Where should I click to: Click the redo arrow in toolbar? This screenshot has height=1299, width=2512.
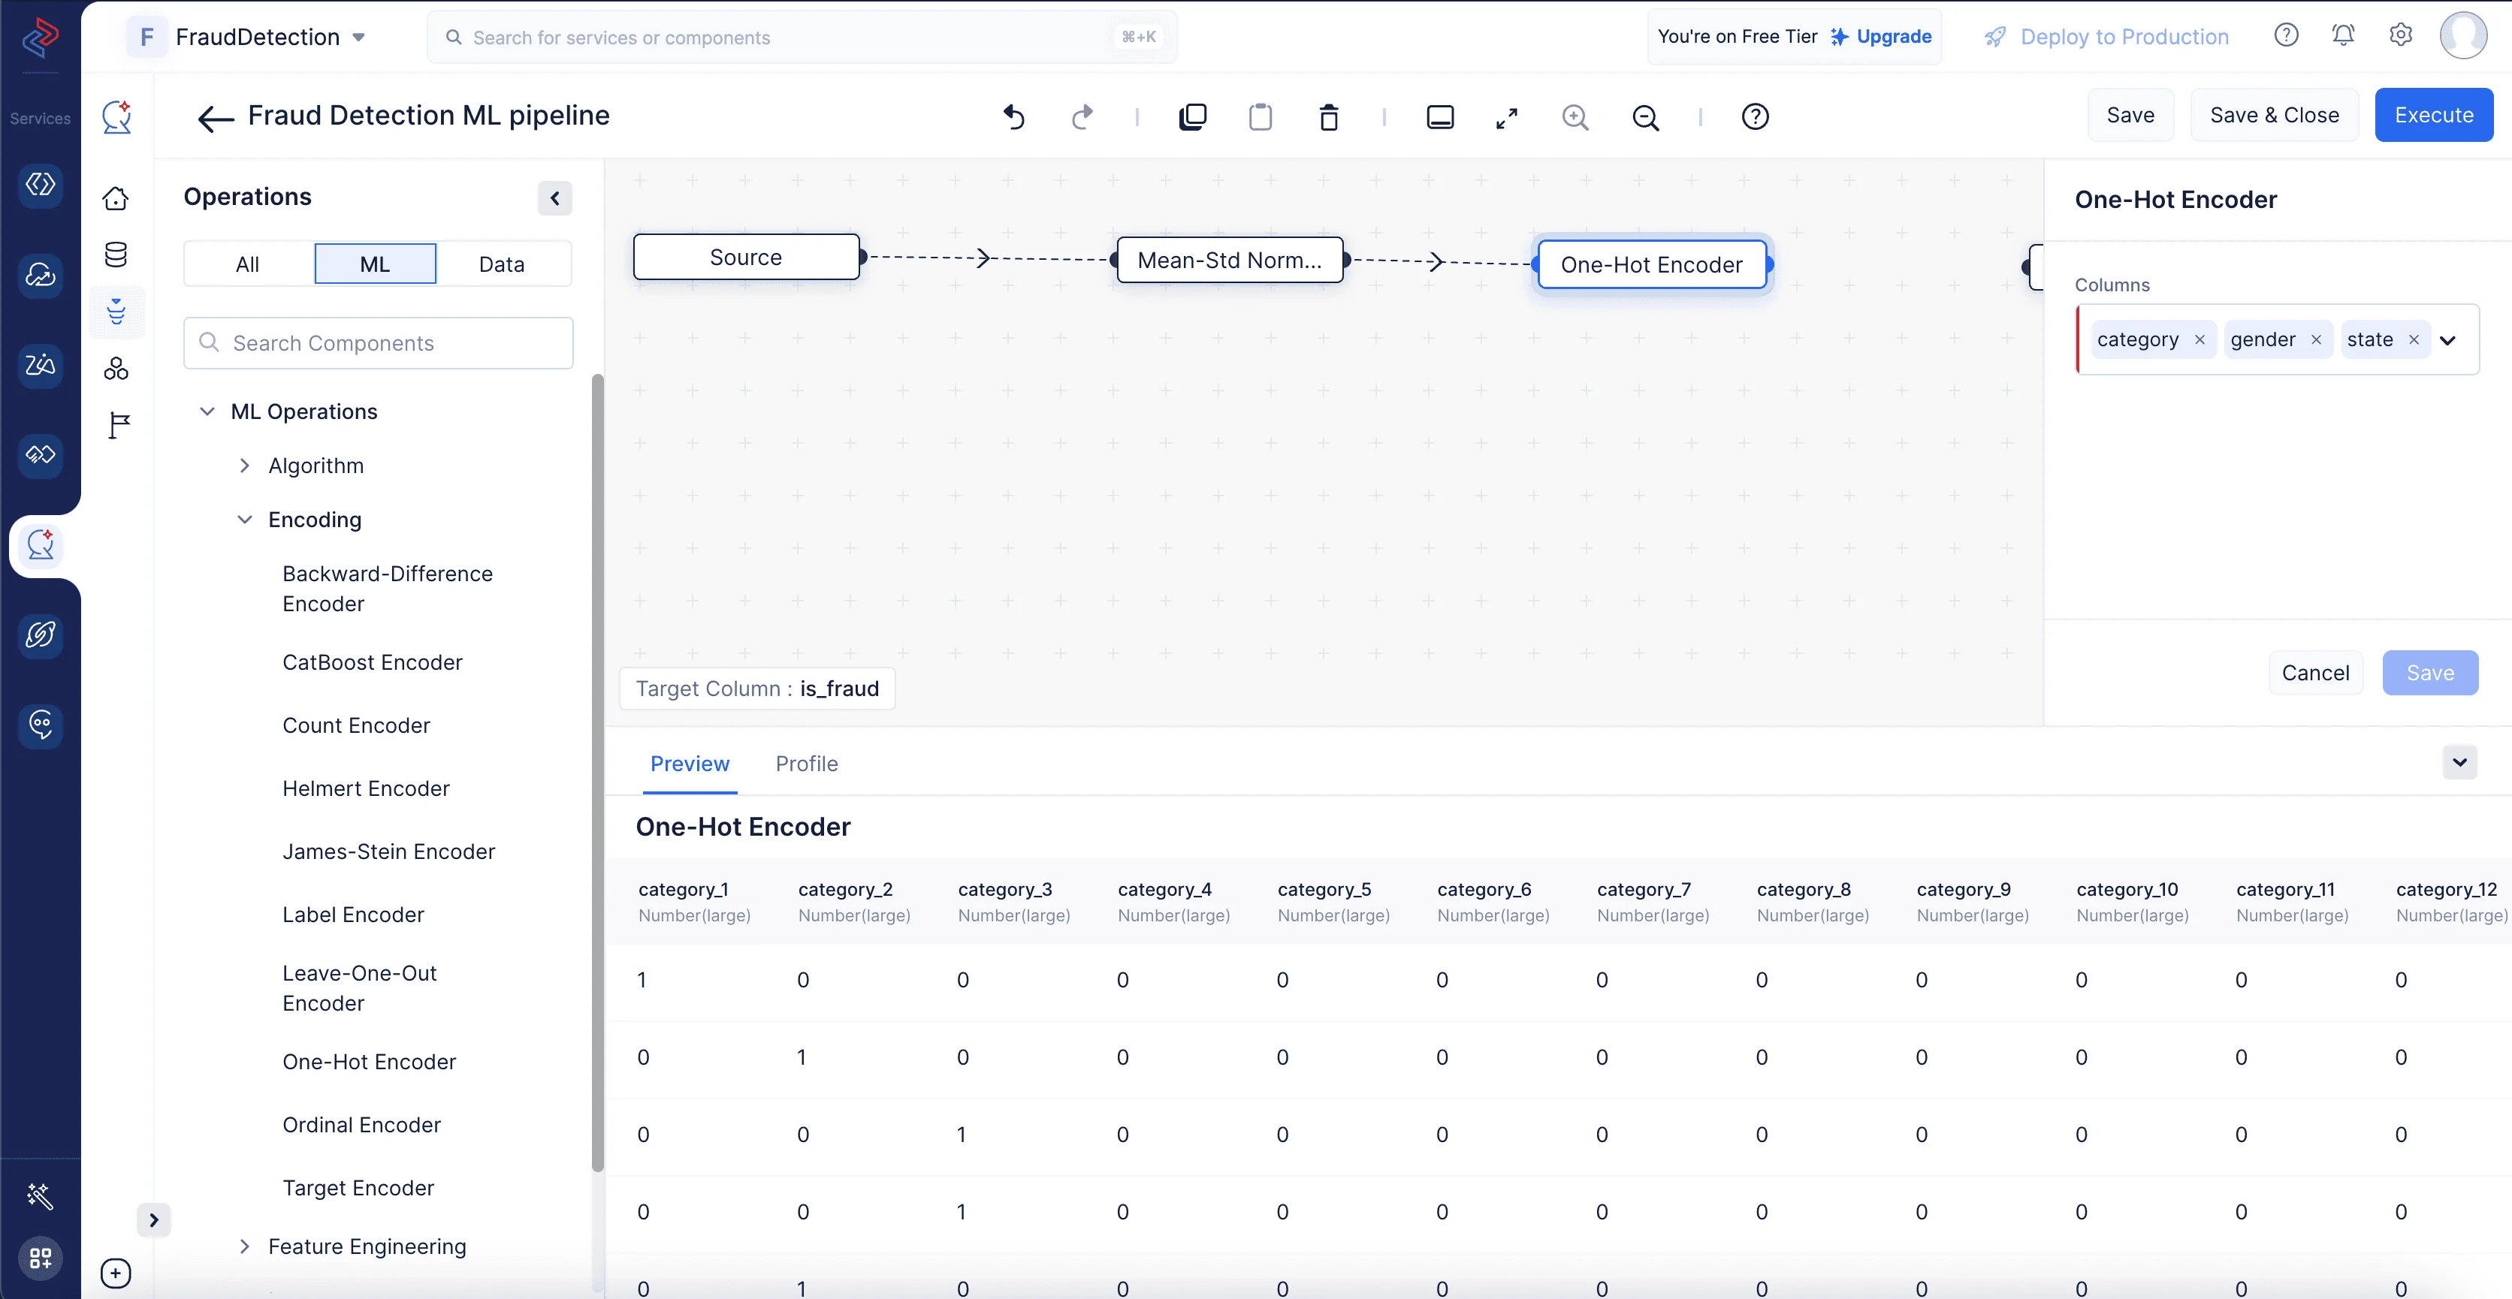(x=1082, y=117)
